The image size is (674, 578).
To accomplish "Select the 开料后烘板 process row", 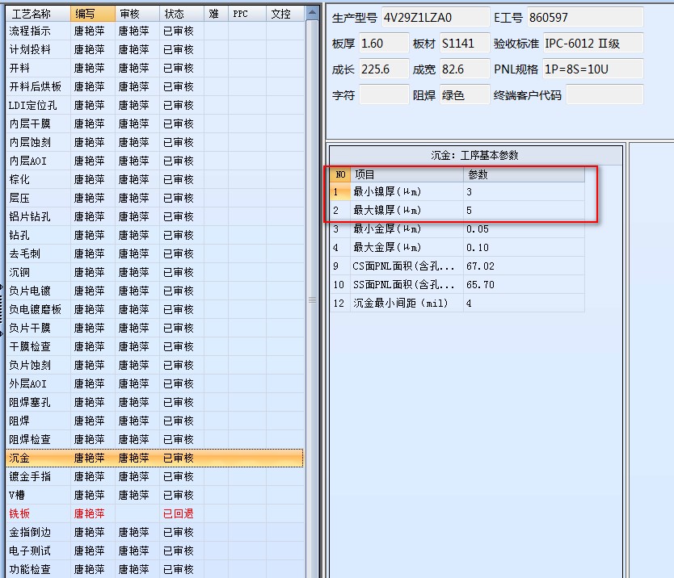I will click(155, 86).
